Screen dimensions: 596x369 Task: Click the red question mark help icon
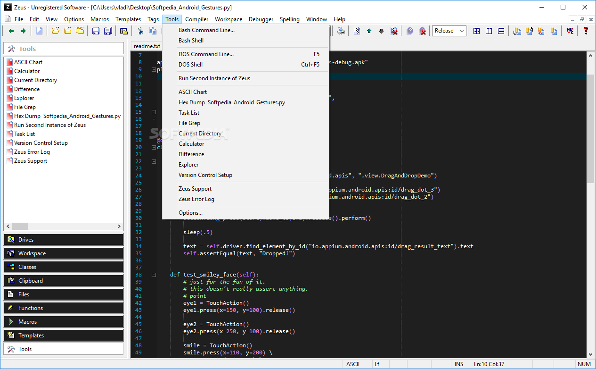(x=586, y=31)
